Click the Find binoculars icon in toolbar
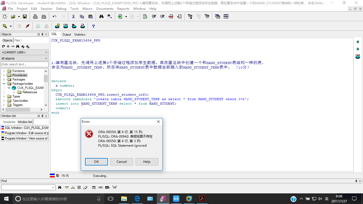363x204 pixels. pyautogui.click(x=101, y=16)
